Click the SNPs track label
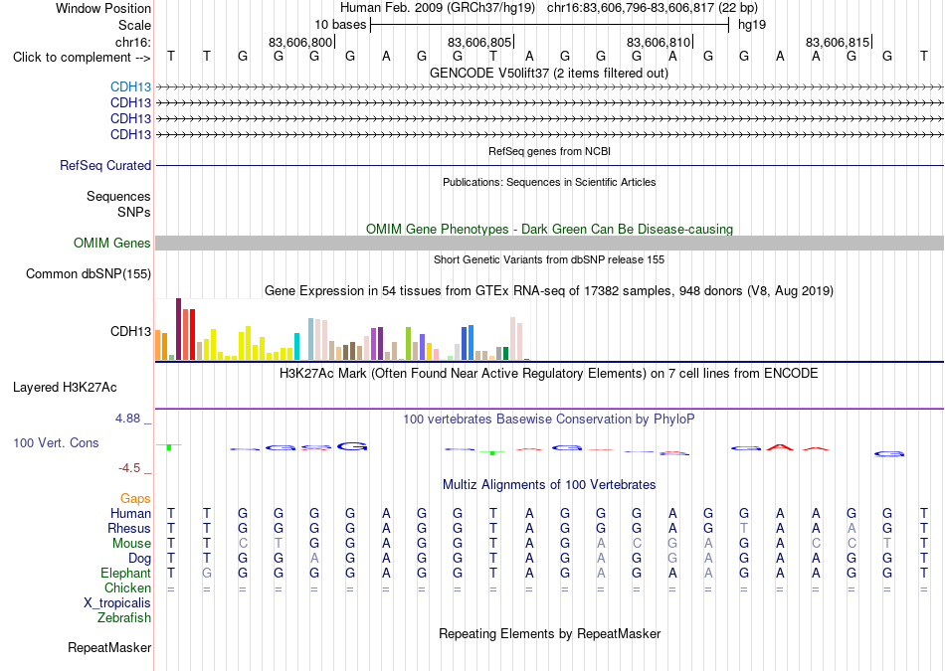 point(134,212)
